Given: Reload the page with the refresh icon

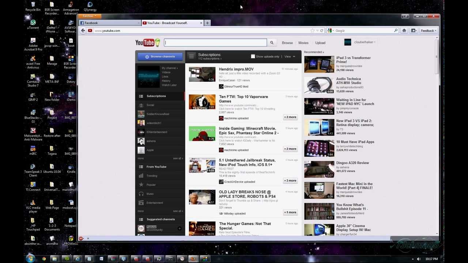Looking at the screenshot, I should tap(322, 31).
